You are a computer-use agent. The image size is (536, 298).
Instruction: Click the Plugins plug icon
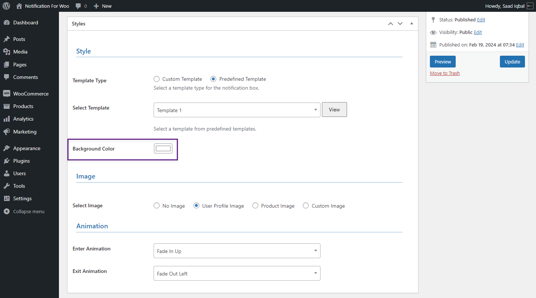7,161
